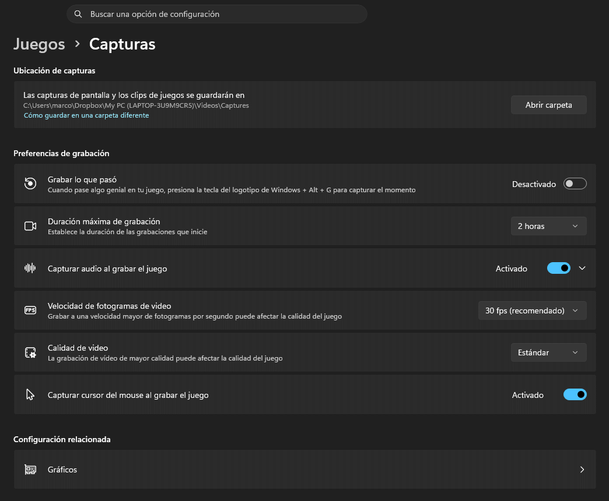Click the Preferencias de grabación heading
609x501 pixels.
(x=61, y=154)
